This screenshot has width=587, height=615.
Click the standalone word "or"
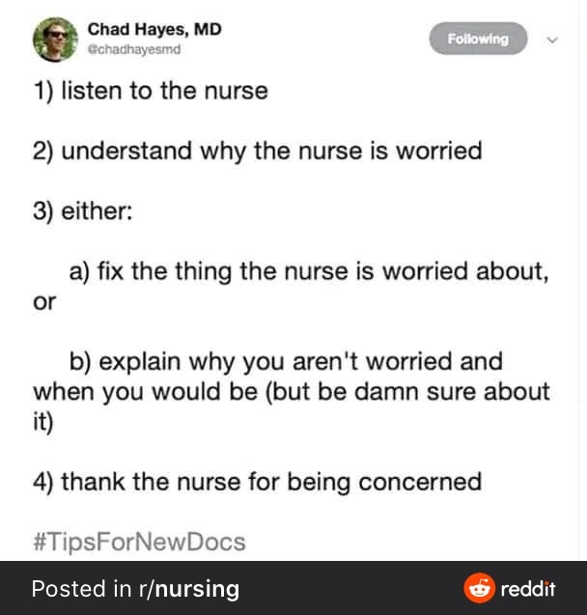pyautogui.click(x=44, y=302)
